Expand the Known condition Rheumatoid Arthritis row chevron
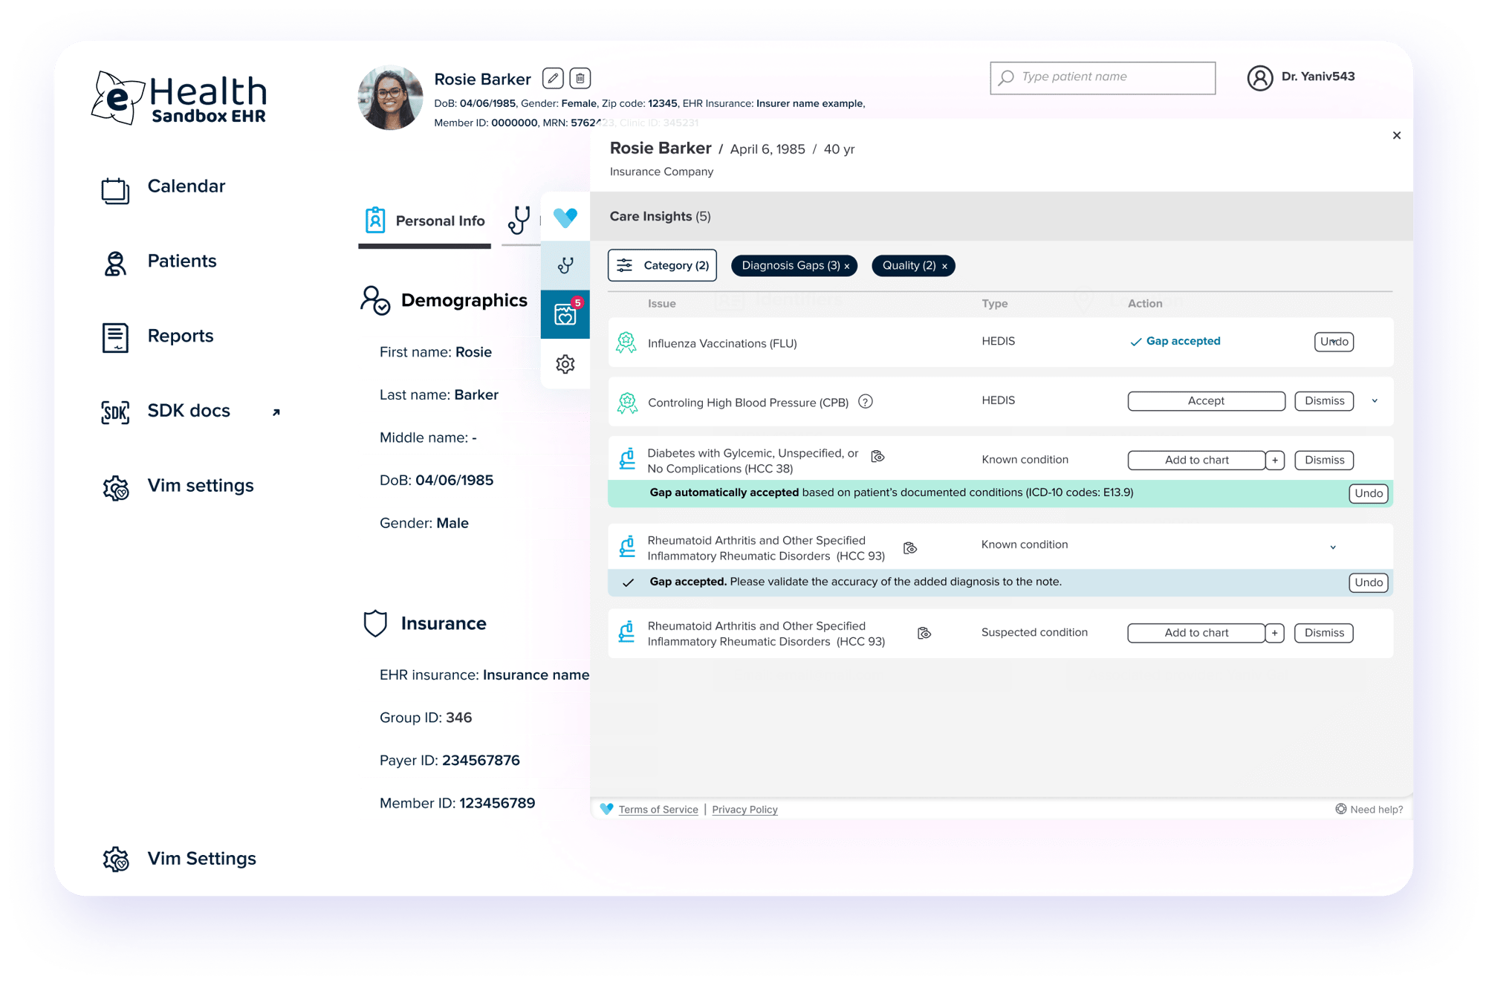This screenshot has width=1486, height=982. click(x=1333, y=547)
